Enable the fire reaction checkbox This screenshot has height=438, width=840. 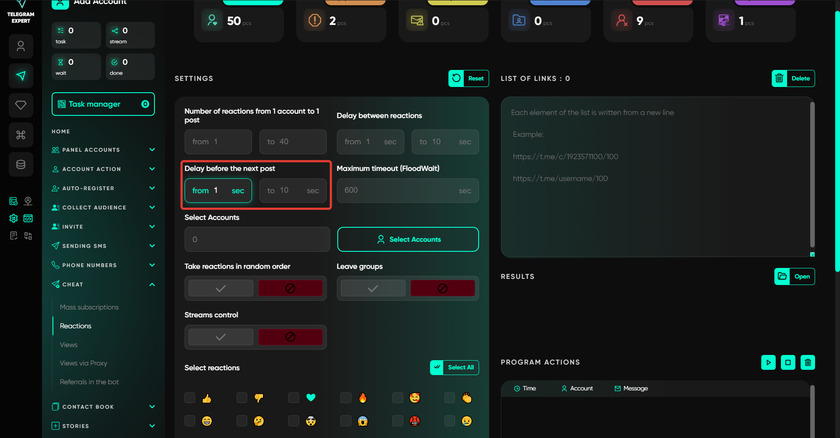point(346,398)
